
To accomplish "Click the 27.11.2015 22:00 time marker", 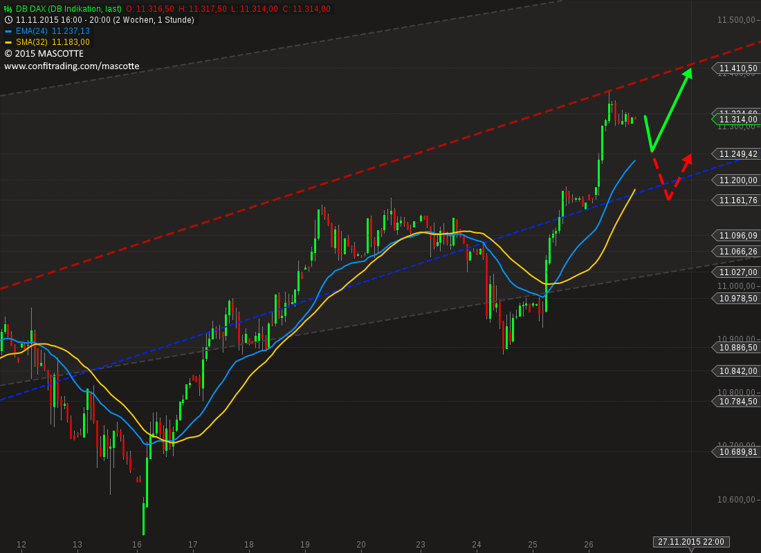I will click(691, 542).
